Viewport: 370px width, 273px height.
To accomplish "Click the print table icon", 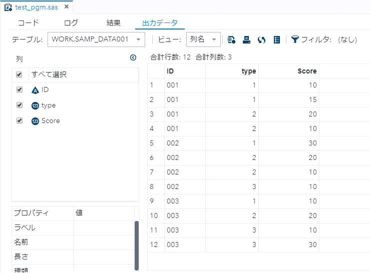I will coord(246,39).
